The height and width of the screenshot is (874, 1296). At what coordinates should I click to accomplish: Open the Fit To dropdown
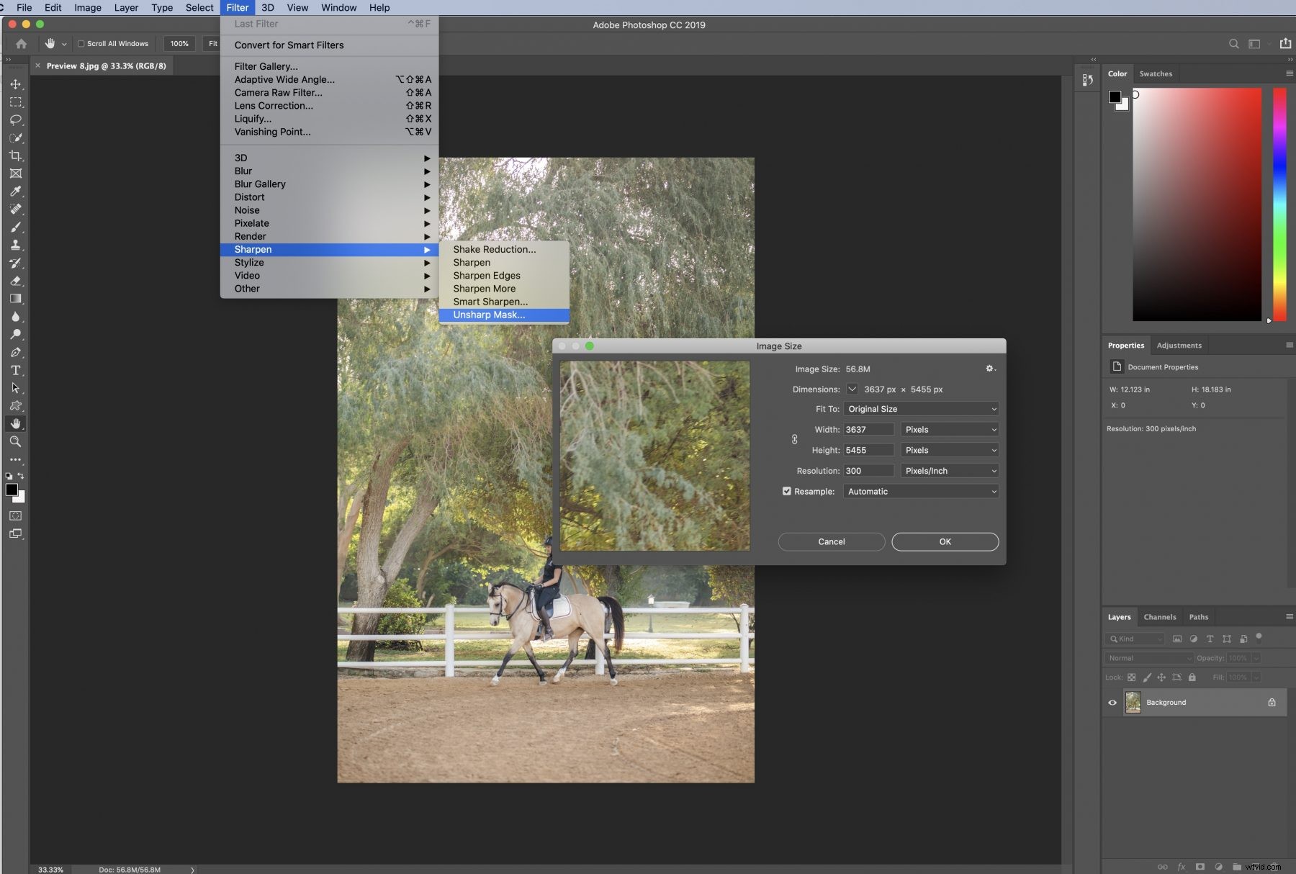920,409
